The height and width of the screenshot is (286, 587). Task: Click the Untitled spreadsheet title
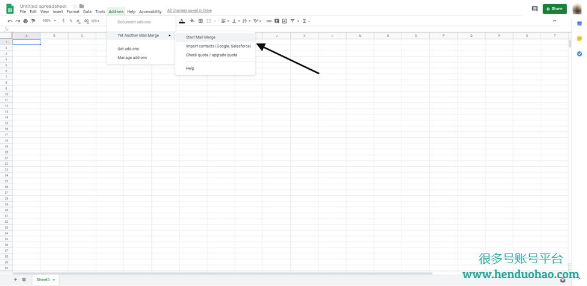(43, 6)
